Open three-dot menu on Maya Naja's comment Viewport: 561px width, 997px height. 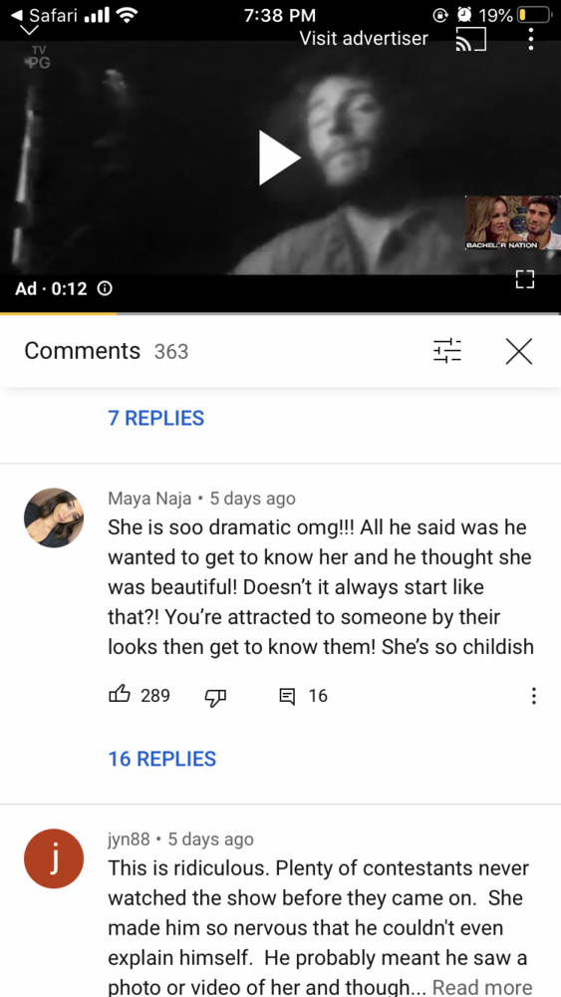point(534,696)
